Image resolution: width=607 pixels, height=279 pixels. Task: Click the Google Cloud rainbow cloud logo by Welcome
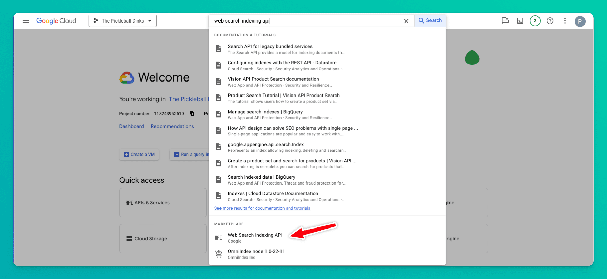click(x=127, y=77)
